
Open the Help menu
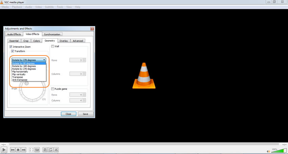(x=78, y=7)
